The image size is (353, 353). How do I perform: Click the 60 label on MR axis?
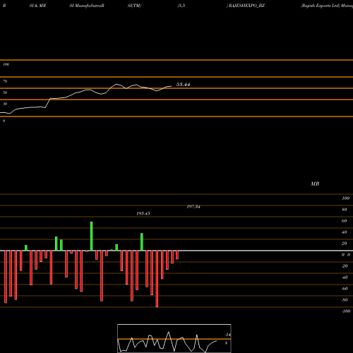pyautogui.click(x=345, y=221)
